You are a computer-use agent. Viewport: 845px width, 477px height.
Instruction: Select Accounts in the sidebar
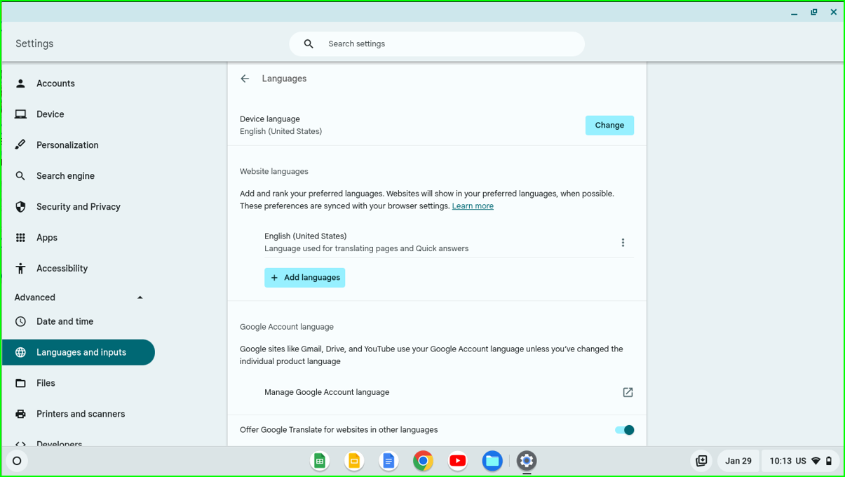pos(55,83)
